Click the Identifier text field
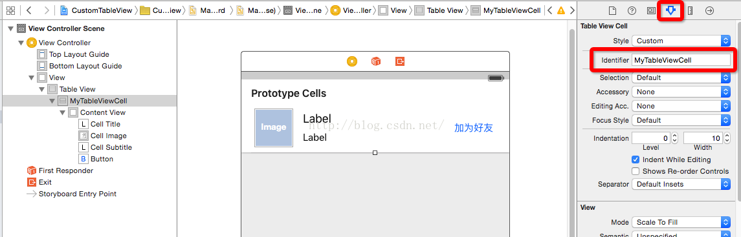The image size is (741, 237). (681, 60)
